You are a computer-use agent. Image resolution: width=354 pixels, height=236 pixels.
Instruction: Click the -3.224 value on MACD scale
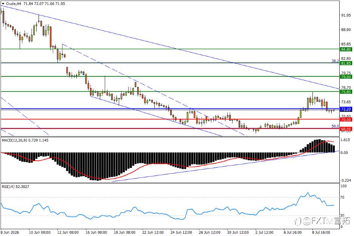coord(345,180)
